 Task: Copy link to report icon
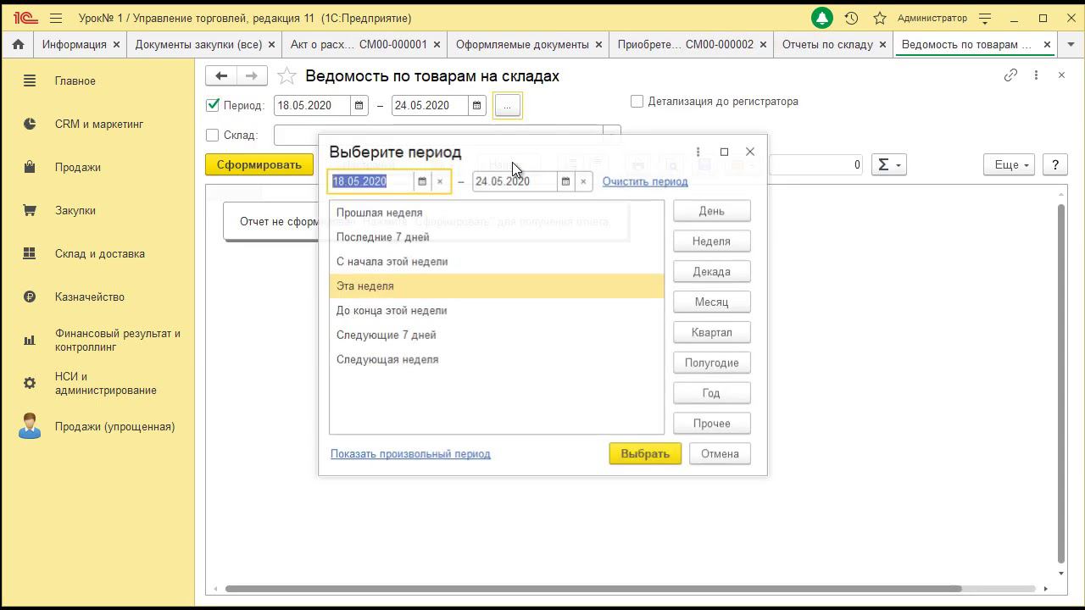(1010, 75)
